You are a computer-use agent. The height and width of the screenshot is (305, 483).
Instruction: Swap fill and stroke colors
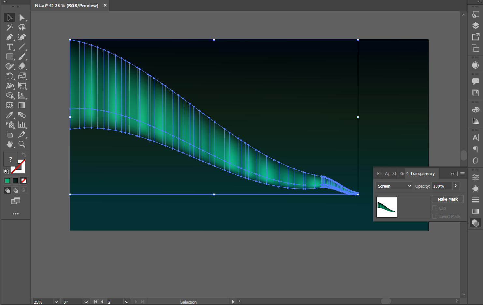[24, 155]
